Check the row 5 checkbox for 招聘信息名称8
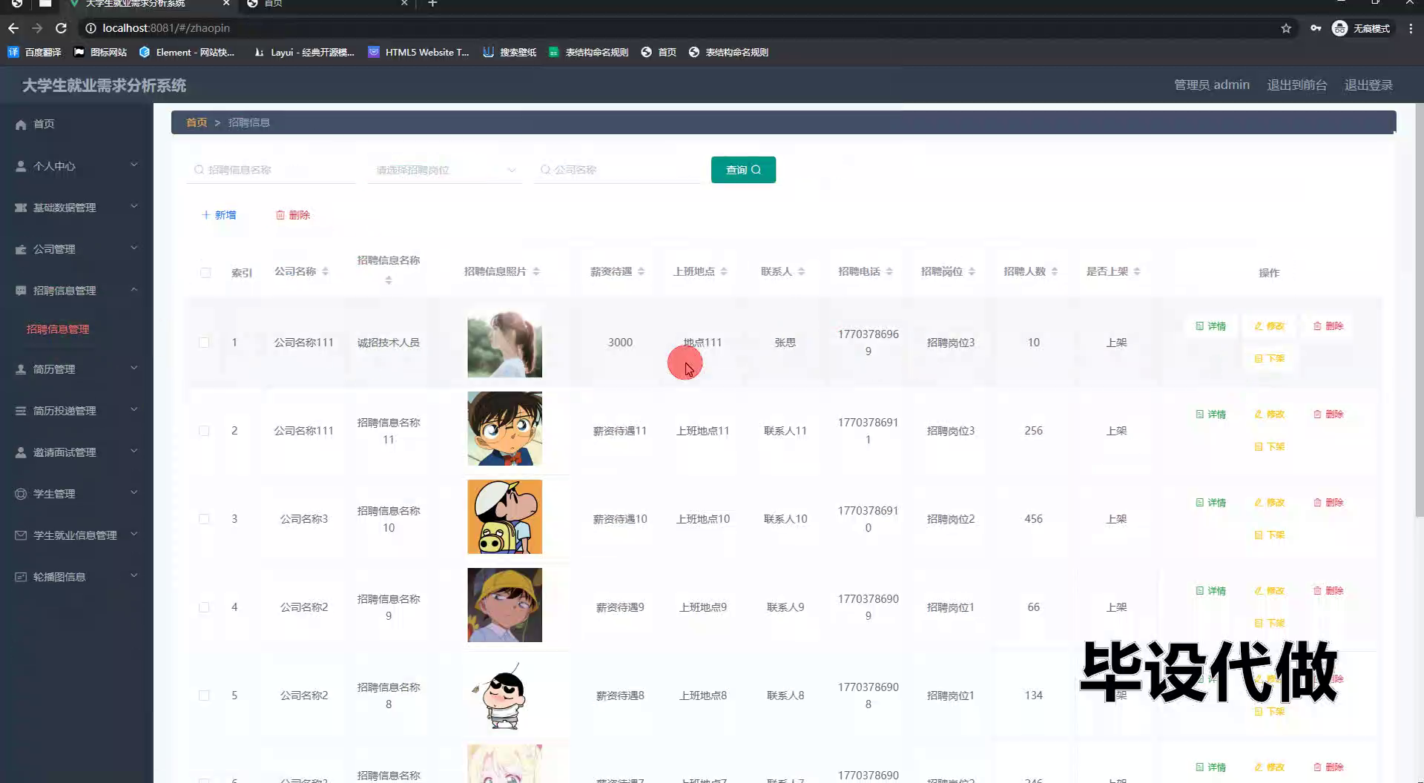The width and height of the screenshot is (1424, 783). [x=204, y=696]
